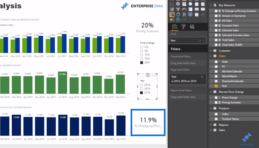Check the Total Sales measure checkbox
Viewport: 259px width, 148px height.
pyautogui.click(x=216, y=40)
